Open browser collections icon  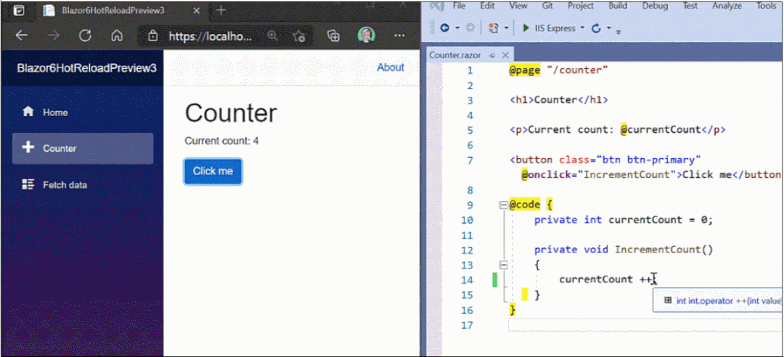(333, 36)
